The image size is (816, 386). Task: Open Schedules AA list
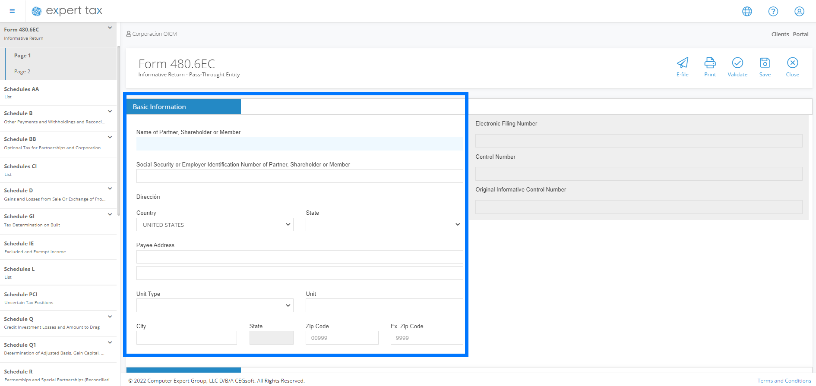click(x=58, y=92)
